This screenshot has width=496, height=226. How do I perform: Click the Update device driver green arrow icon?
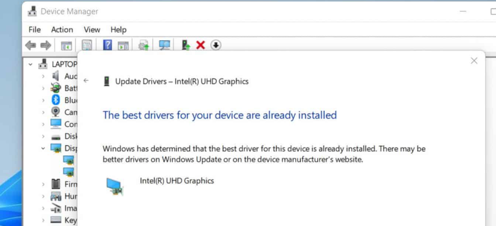[185, 46]
